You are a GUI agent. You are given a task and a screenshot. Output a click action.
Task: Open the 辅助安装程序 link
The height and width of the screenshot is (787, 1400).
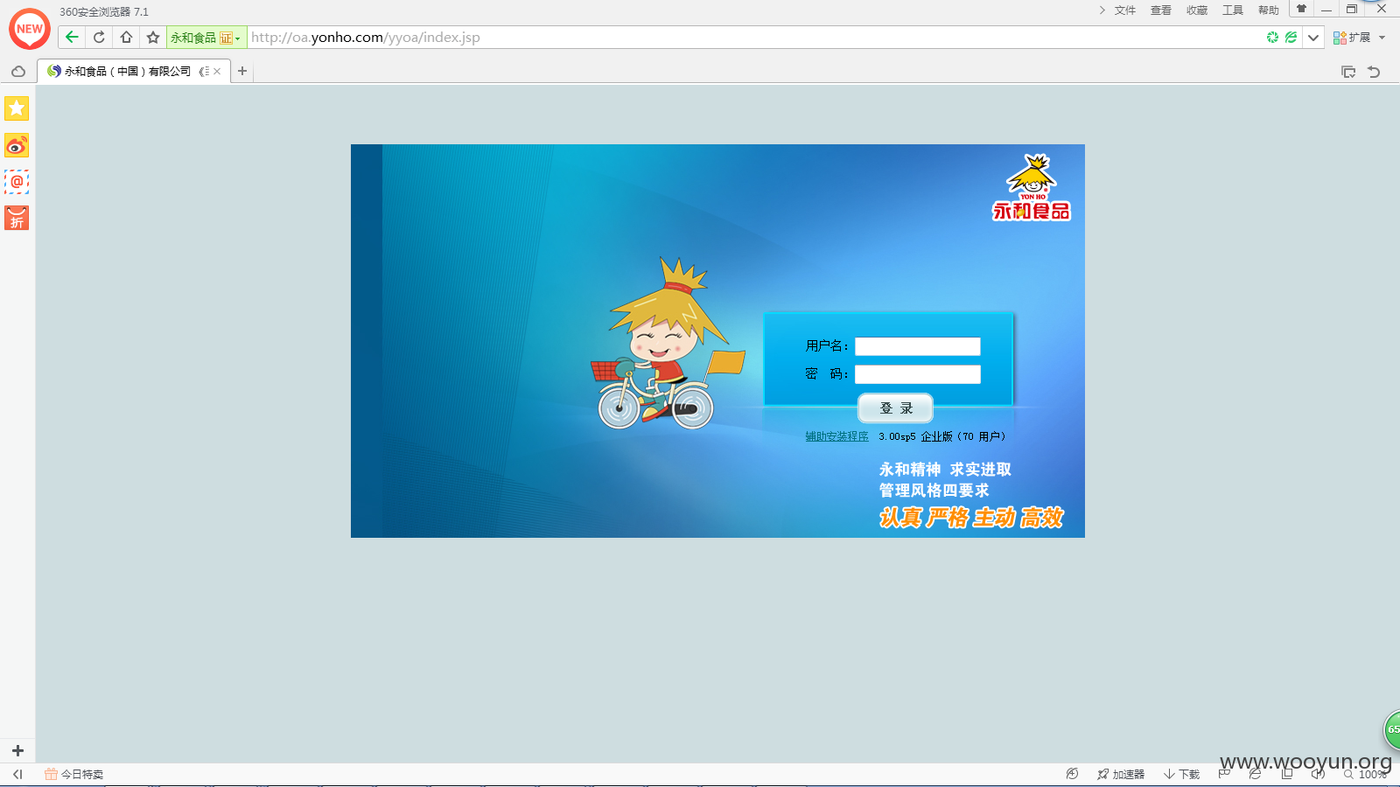tap(836, 436)
